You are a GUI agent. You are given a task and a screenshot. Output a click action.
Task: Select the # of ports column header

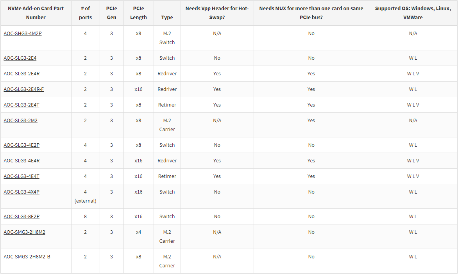(85, 13)
